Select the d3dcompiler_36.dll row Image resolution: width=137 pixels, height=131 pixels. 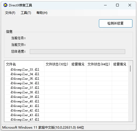point(66,83)
